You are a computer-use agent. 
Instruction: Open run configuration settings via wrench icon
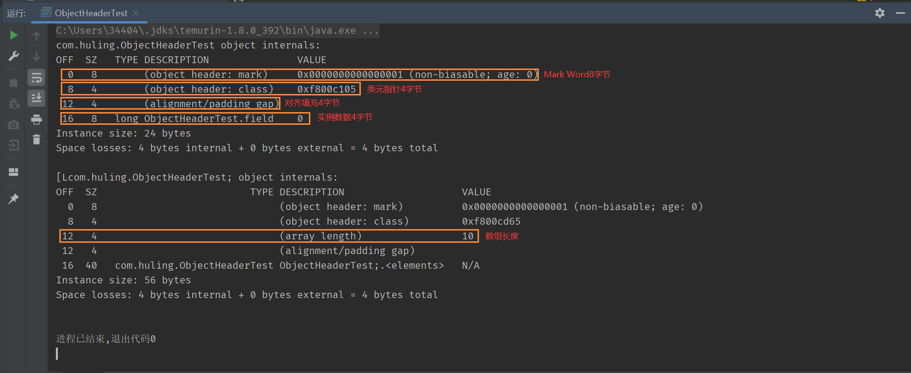tap(14, 56)
